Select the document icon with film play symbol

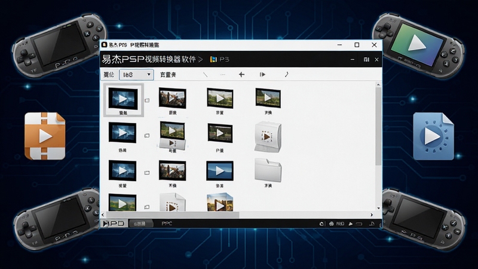point(172,202)
